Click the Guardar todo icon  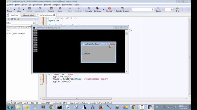pos(39,9)
